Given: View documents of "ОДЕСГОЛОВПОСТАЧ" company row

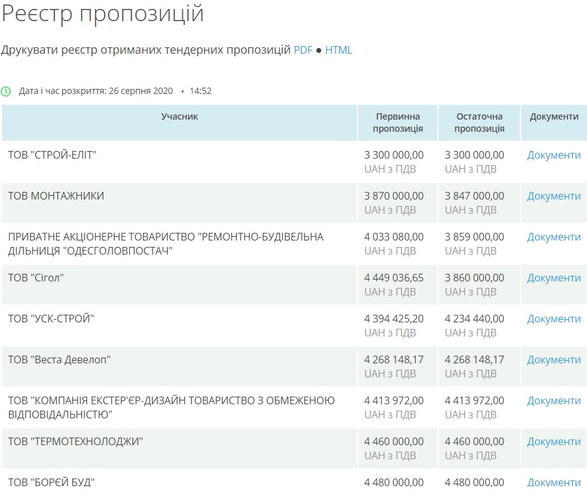Looking at the screenshot, I should point(554,237).
